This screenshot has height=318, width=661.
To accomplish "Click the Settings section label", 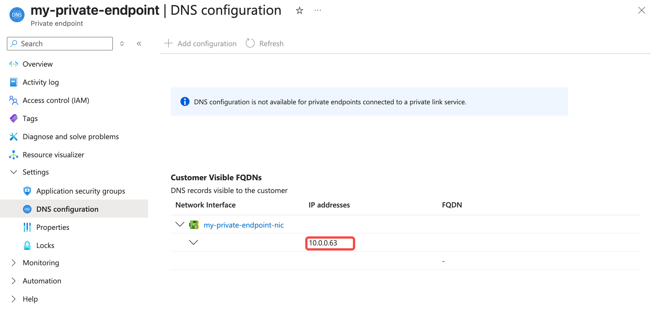I will (36, 172).
